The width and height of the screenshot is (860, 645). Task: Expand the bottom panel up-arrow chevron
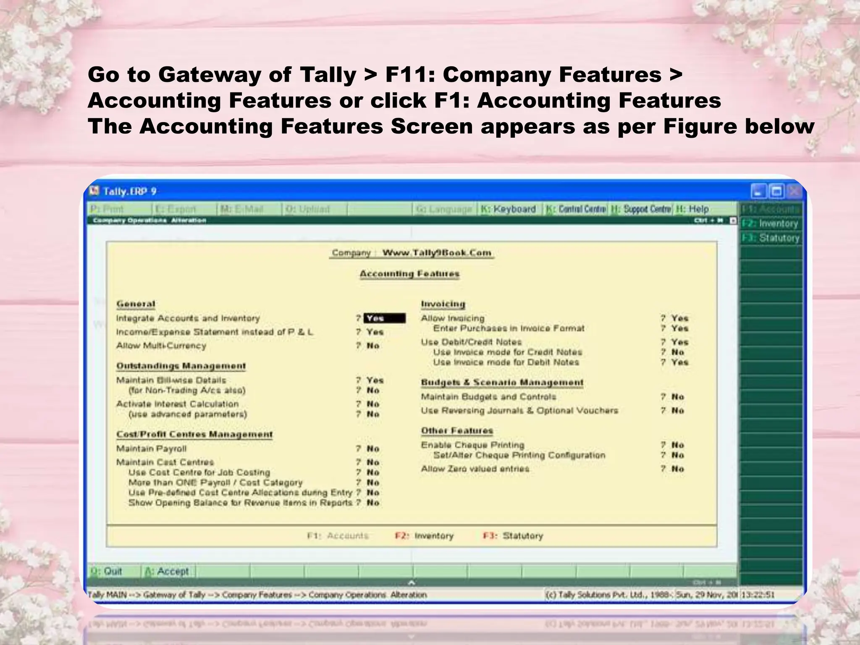[412, 582]
